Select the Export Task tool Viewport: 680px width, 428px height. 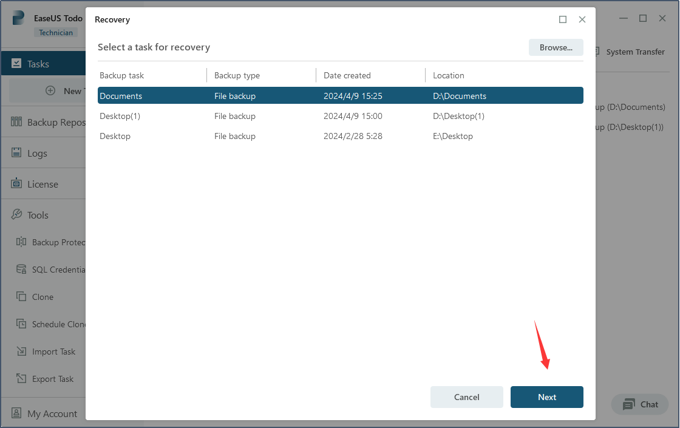click(53, 378)
